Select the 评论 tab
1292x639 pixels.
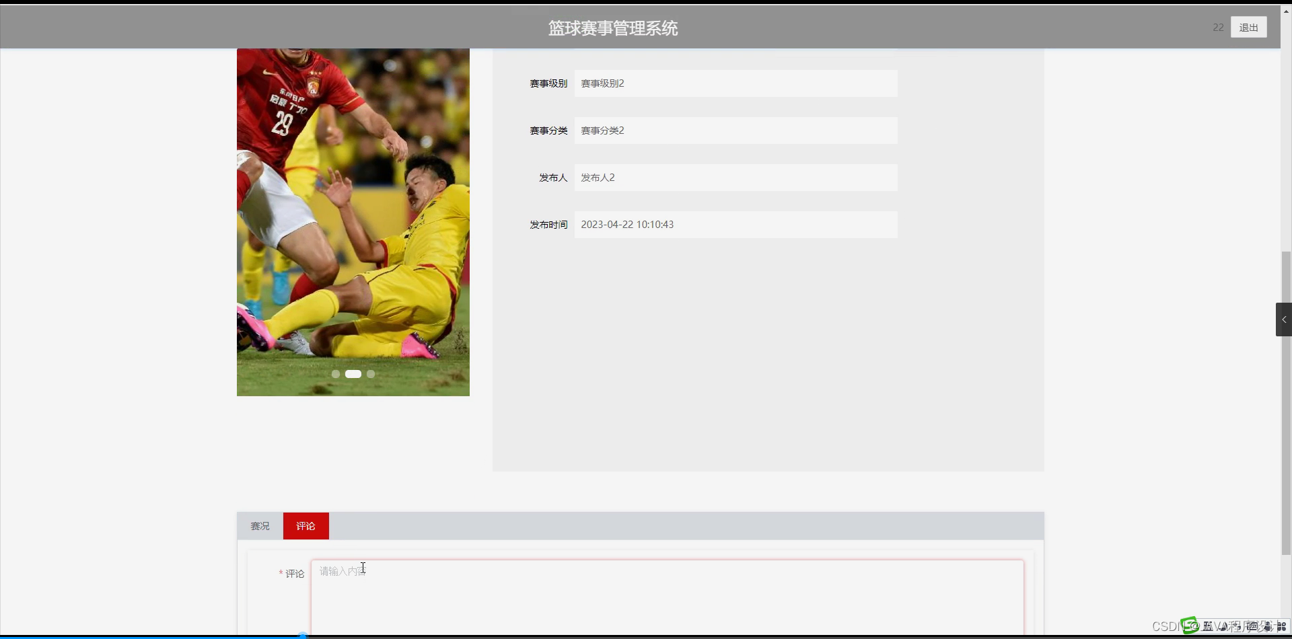306,526
